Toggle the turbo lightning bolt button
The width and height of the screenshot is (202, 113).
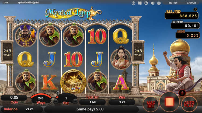tap(182, 93)
